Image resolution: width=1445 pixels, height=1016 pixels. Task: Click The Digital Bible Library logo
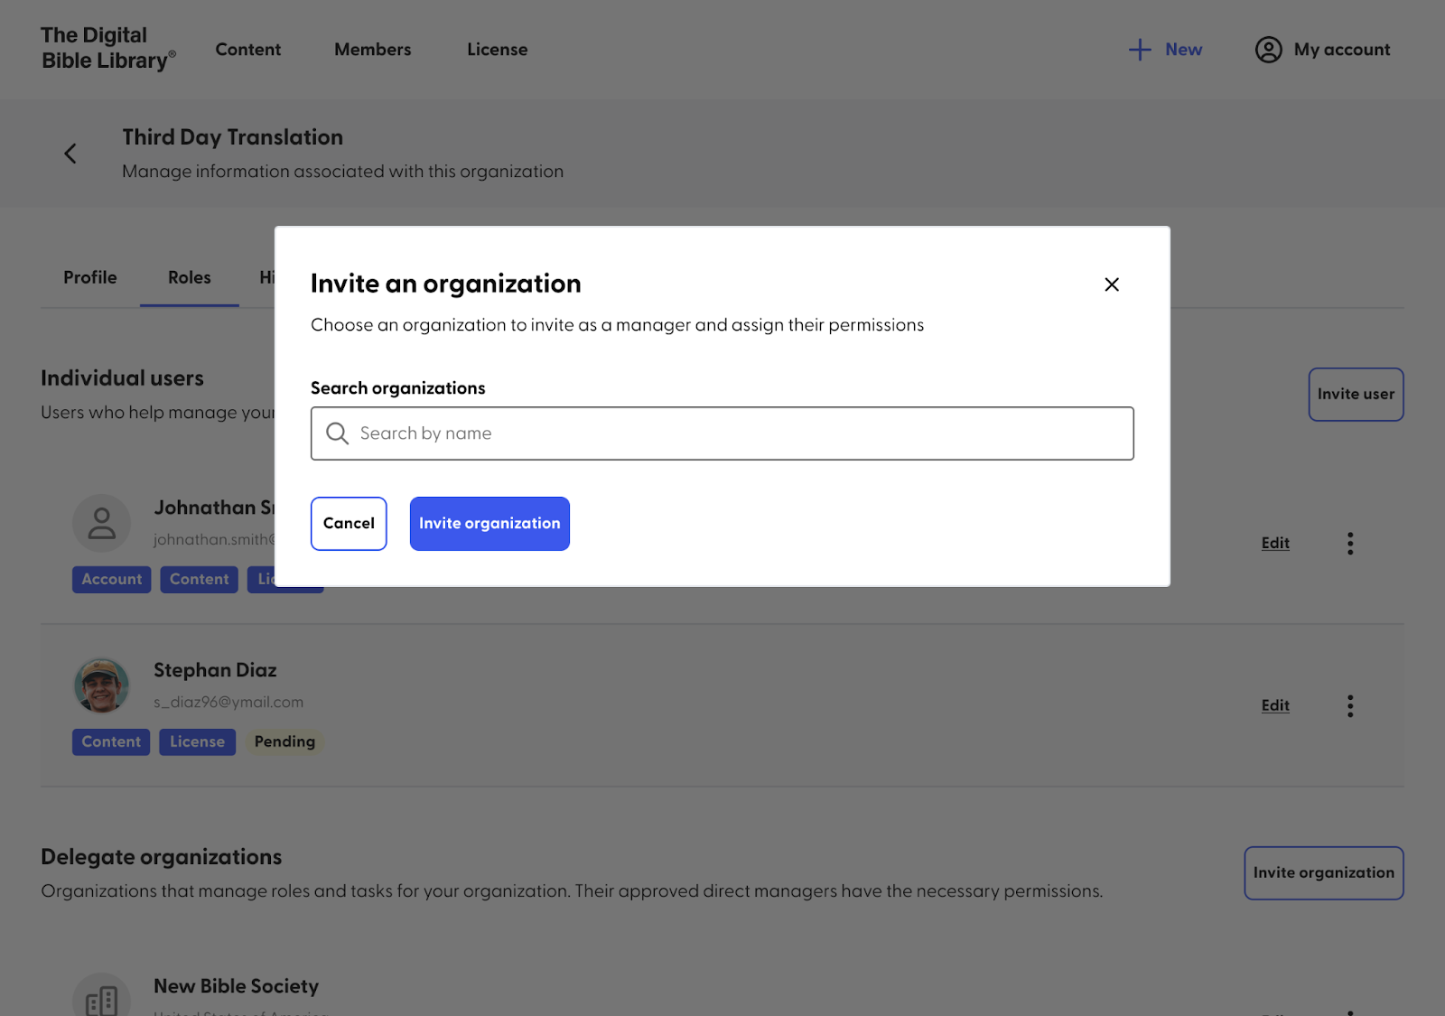108,48
